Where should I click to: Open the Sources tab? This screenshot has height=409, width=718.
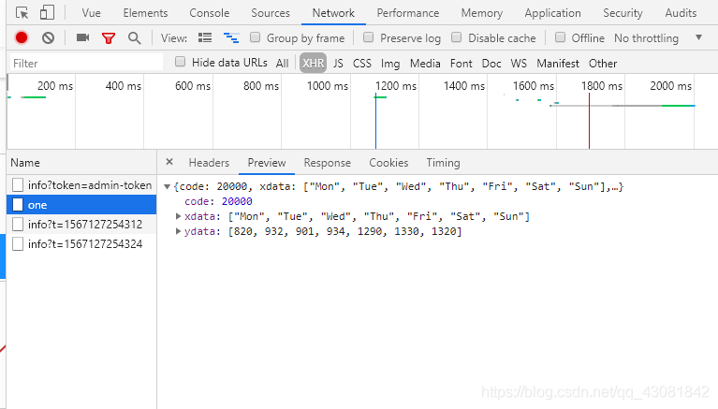pyautogui.click(x=271, y=13)
